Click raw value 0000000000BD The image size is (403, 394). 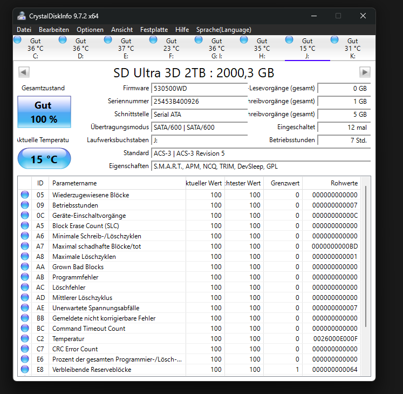tap(334, 246)
